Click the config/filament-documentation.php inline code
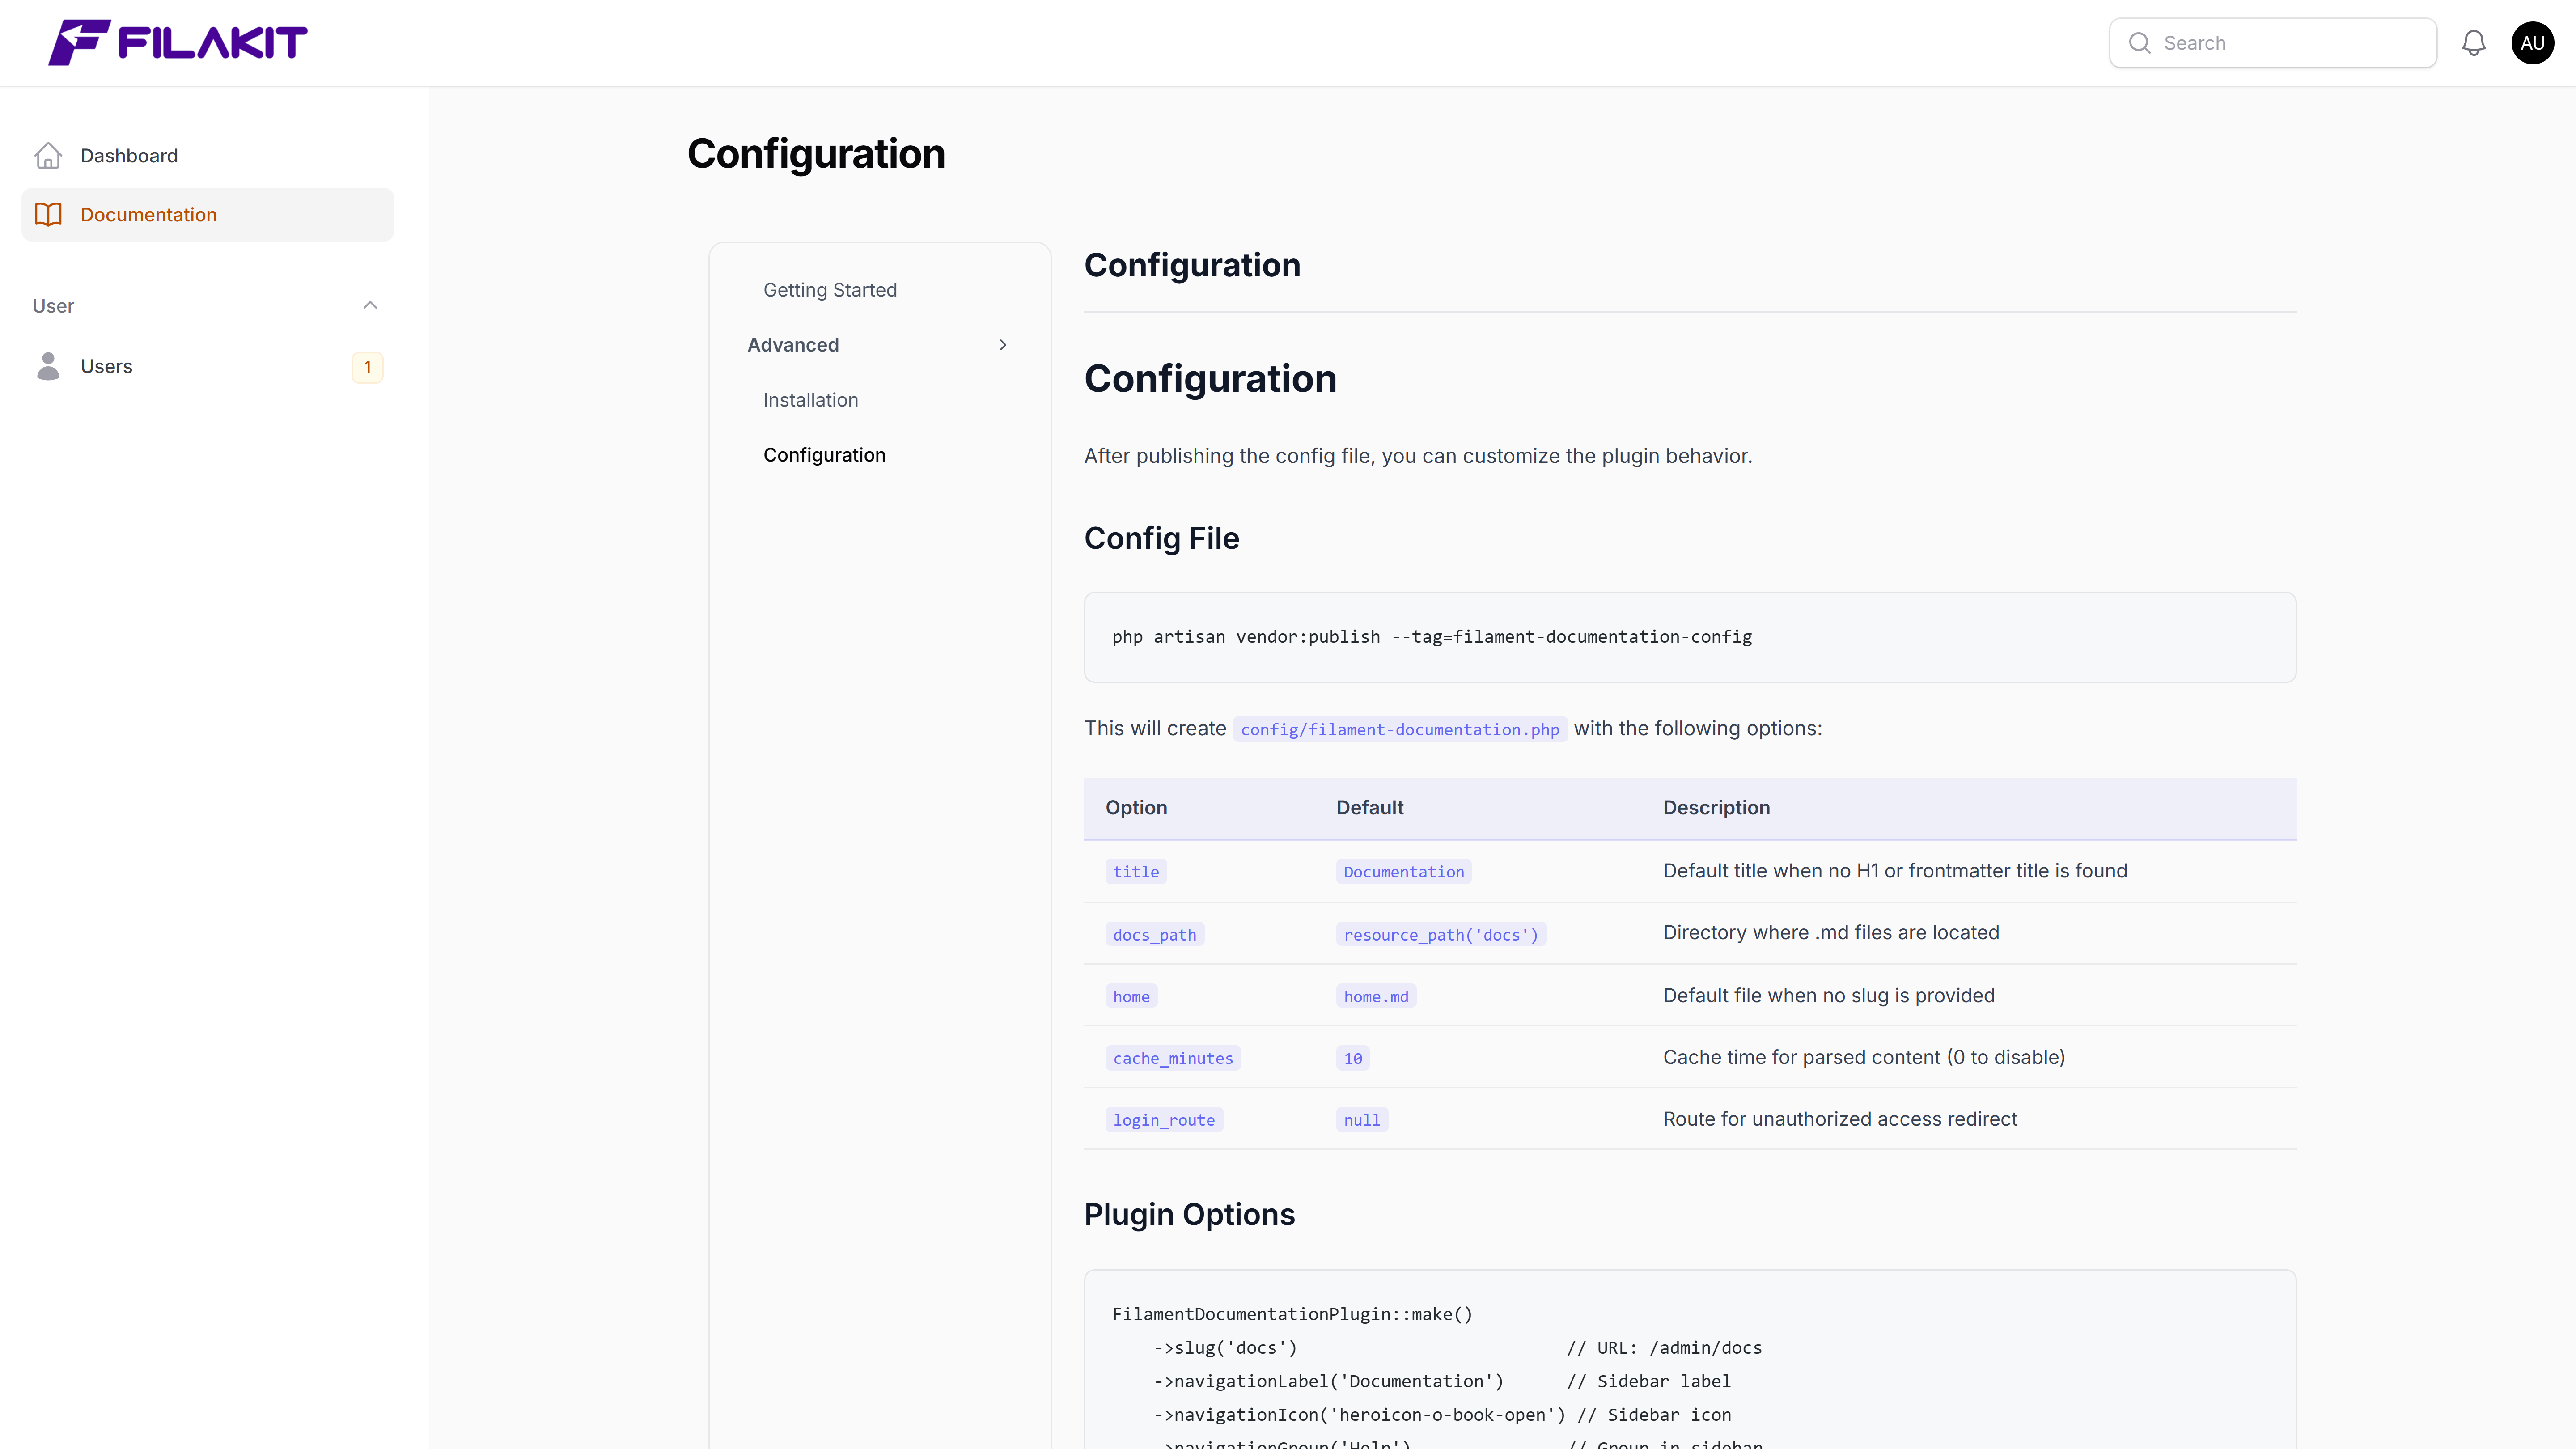Image resolution: width=2576 pixels, height=1449 pixels. pos(1400,730)
